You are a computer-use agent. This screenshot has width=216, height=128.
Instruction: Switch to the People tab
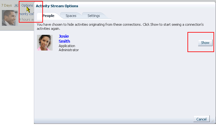pos(48,16)
